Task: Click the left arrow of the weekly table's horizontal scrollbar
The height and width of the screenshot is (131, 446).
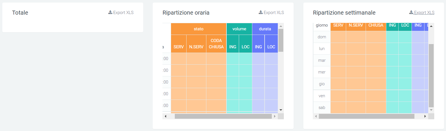Action: pos(316,116)
